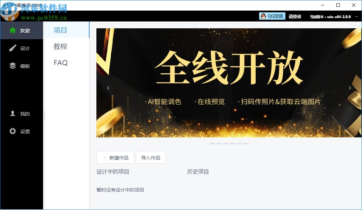Click the application logo in title bar
Viewport: 362px width, 210px height.
[6, 5]
